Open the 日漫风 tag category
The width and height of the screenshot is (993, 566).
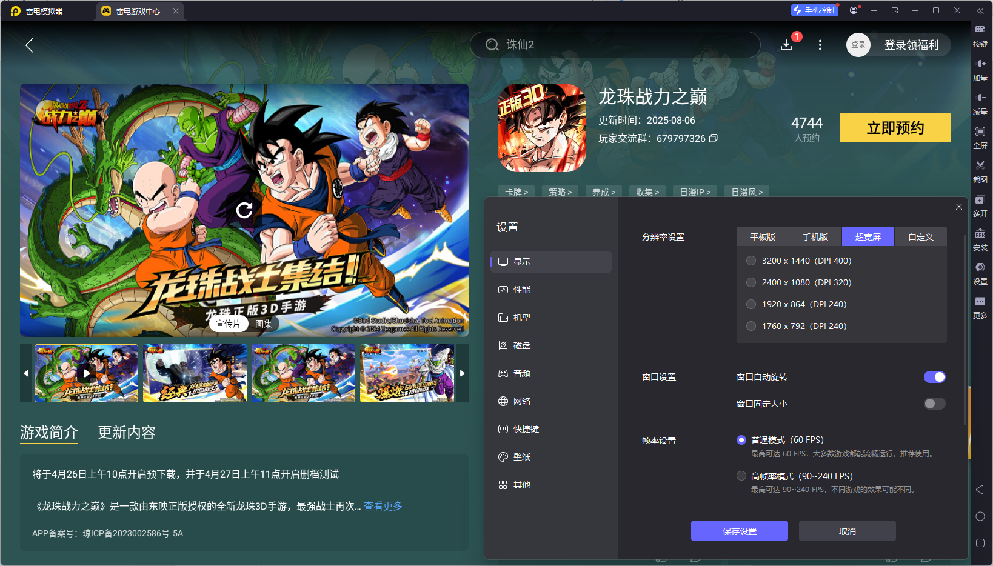(x=747, y=191)
